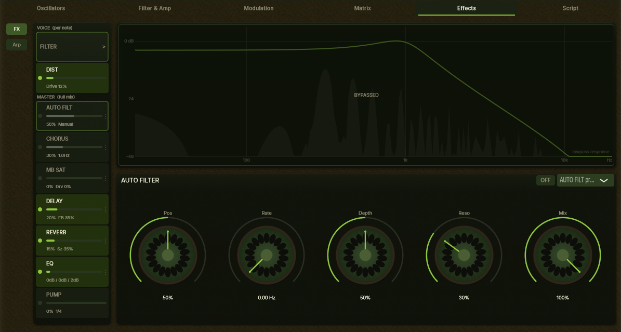621x332 pixels.
Task: Click the EQ drag handle dots
Action: tap(105, 272)
